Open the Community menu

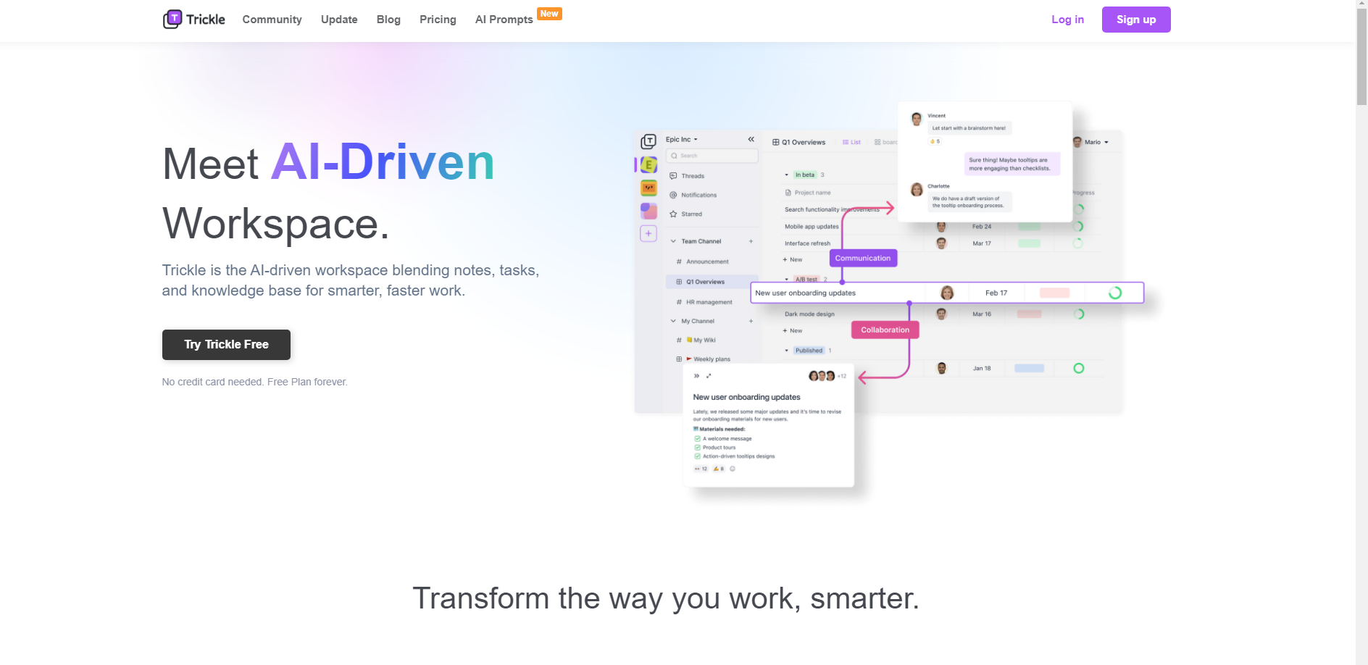click(272, 20)
